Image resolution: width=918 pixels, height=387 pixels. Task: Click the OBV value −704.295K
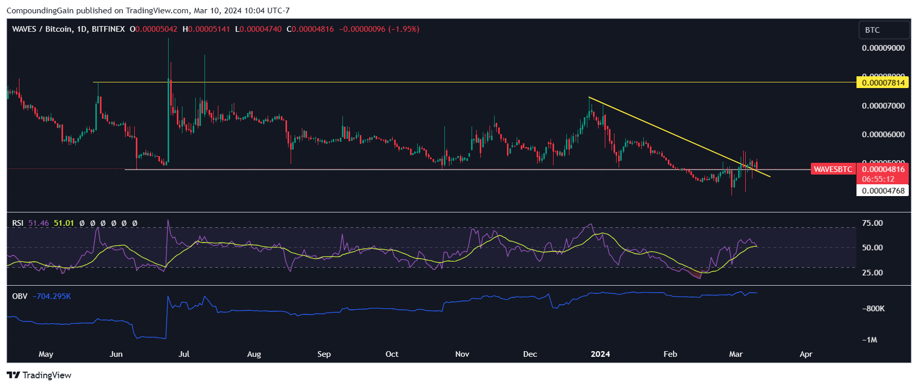point(52,296)
